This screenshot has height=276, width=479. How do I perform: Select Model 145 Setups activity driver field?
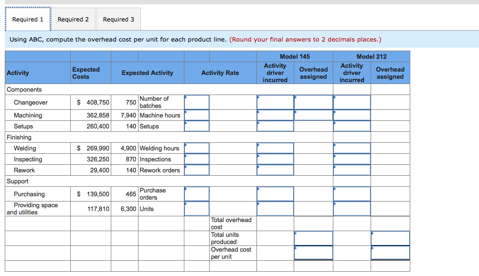275,126
